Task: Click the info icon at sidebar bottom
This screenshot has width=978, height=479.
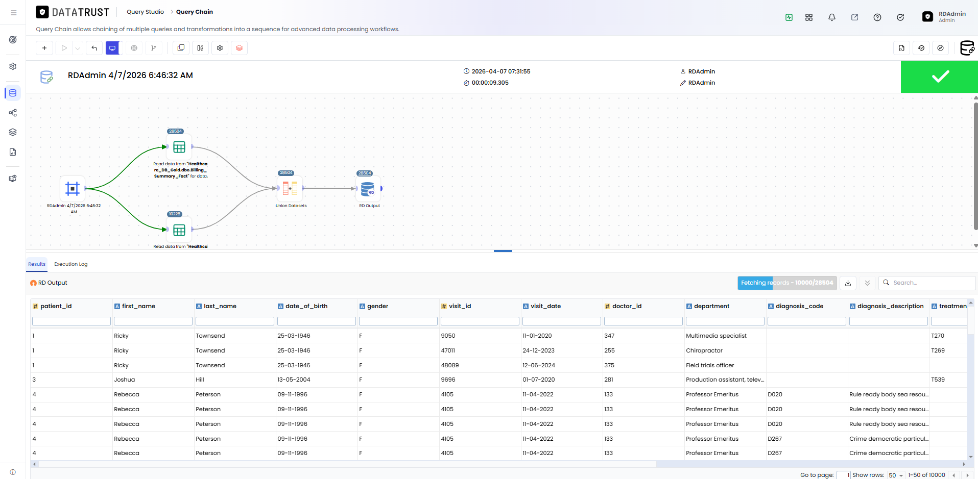Action: click(x=13, y=472)
